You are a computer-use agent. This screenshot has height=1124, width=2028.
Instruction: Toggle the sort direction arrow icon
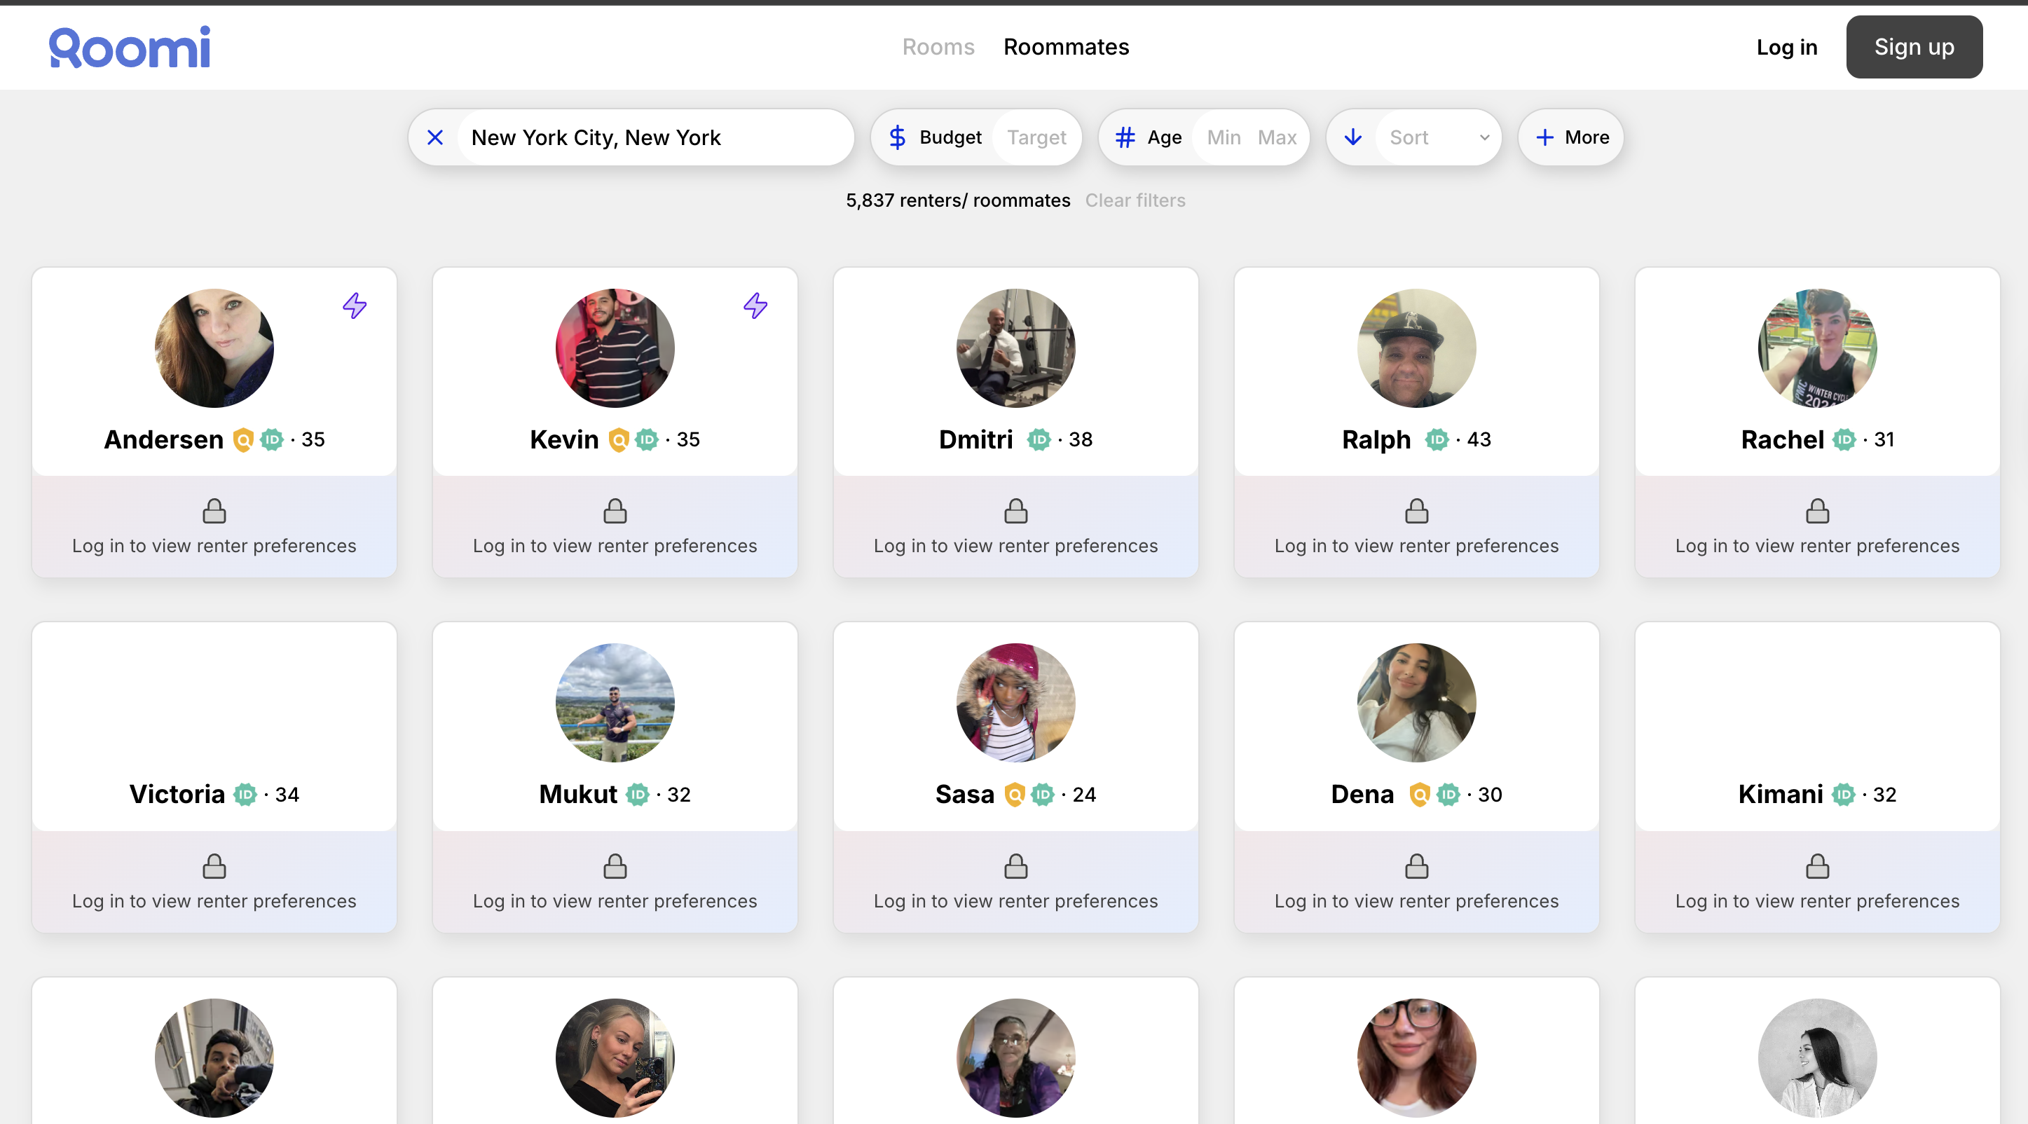pos(1352,138)
